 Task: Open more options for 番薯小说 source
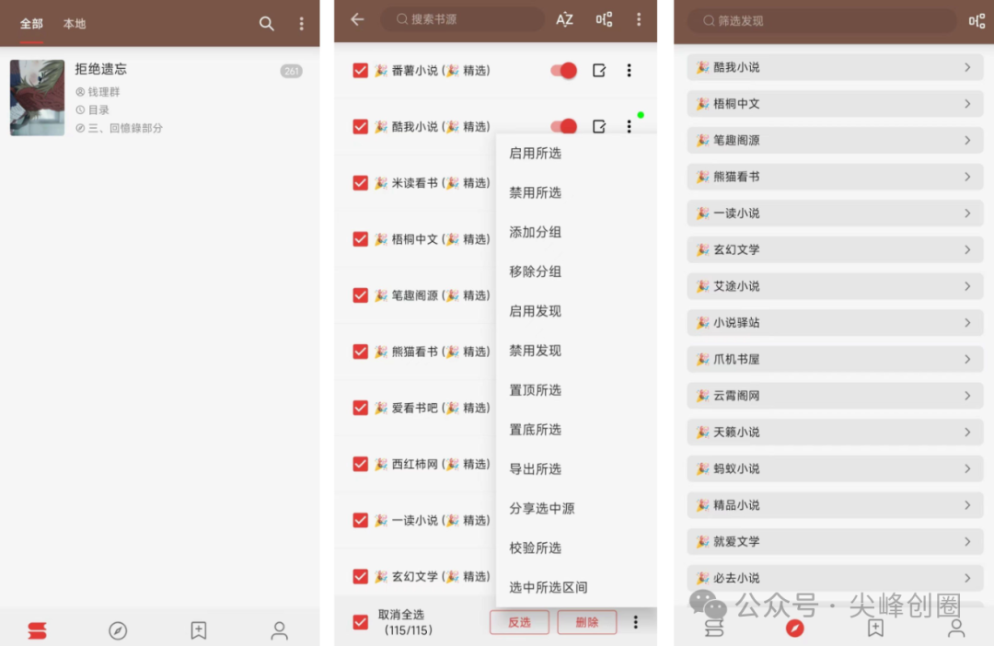629,70
